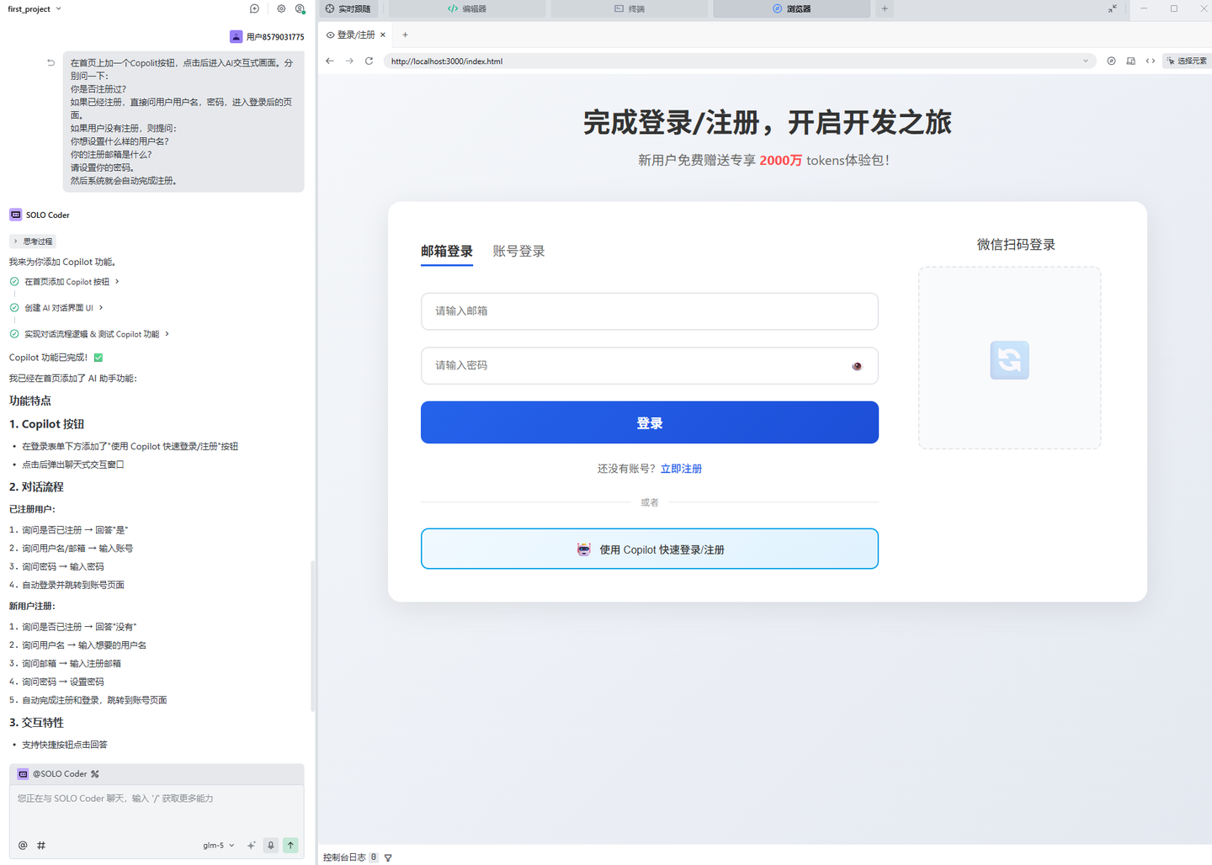
Task: Click 选择元素 element picker button
Action: [1187, 61]
